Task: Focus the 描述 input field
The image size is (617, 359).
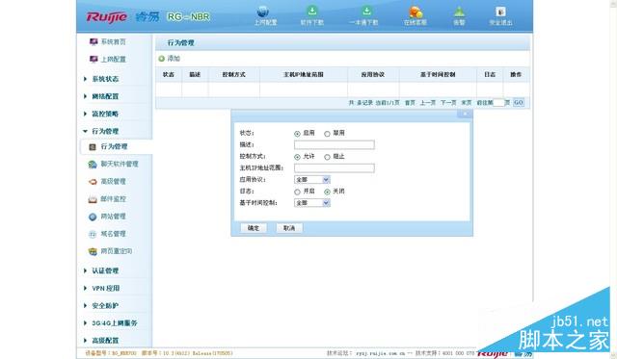Action: [335, 144]
